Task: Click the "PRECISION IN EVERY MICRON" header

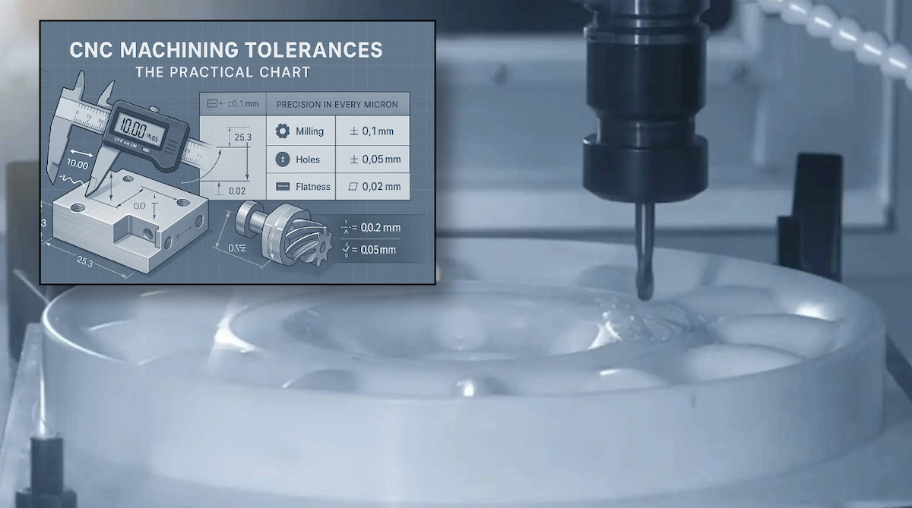Action: click(336, 104)
